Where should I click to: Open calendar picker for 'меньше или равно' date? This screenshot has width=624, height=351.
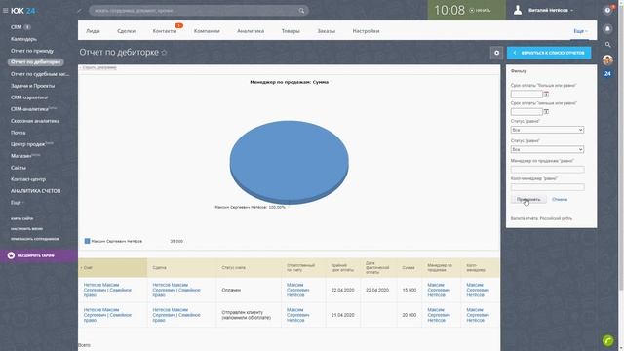tap(546, 112)
